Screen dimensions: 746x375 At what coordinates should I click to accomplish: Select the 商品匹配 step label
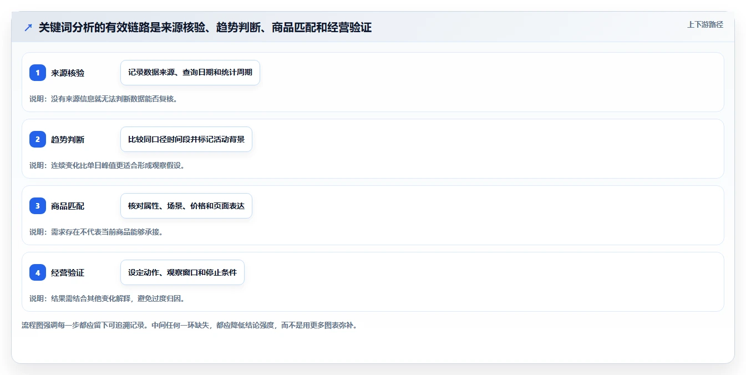point(68,206)
